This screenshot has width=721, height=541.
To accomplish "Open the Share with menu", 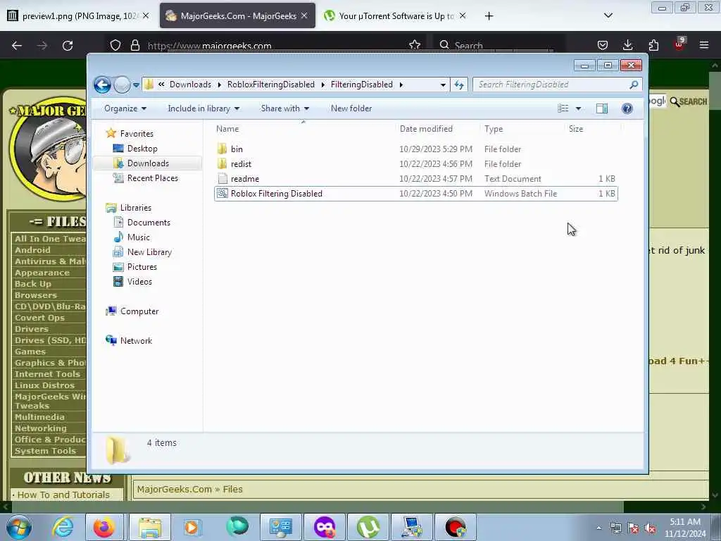I will pos(284,108).
